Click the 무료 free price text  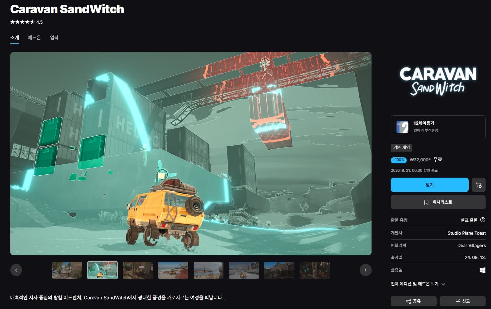[x=438, y=160]
